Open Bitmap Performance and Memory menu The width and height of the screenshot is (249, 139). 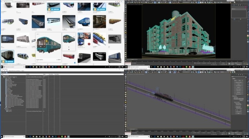[x=15, y=71]
